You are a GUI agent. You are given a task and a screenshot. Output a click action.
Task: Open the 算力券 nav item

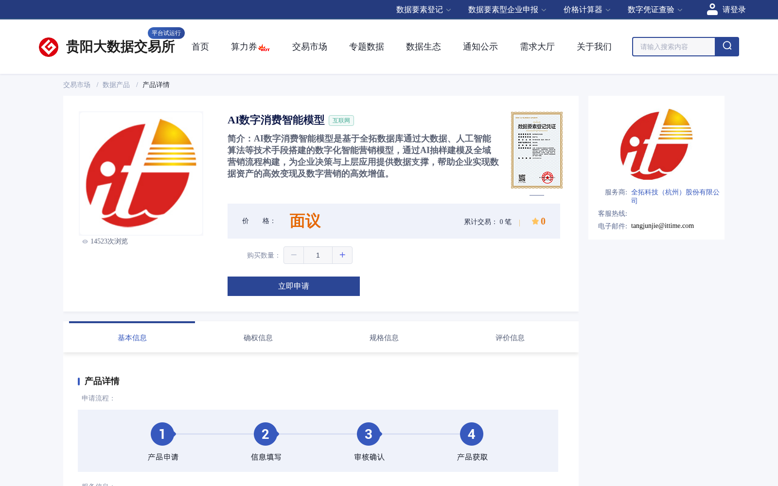[x=244, y=47]
